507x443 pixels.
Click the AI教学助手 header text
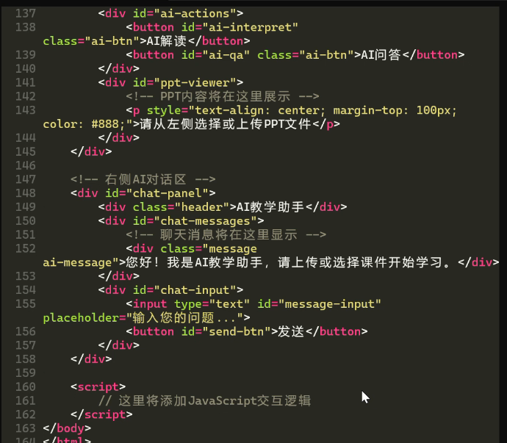pyautogui.click(x=270, y=207)
